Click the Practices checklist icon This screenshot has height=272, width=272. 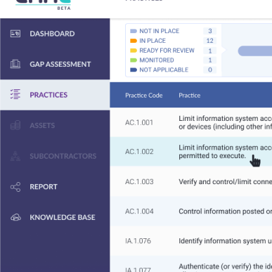[x=15, y=94]
